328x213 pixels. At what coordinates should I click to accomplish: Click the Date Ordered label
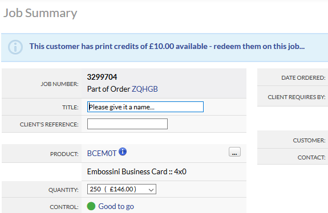[303, 78]
